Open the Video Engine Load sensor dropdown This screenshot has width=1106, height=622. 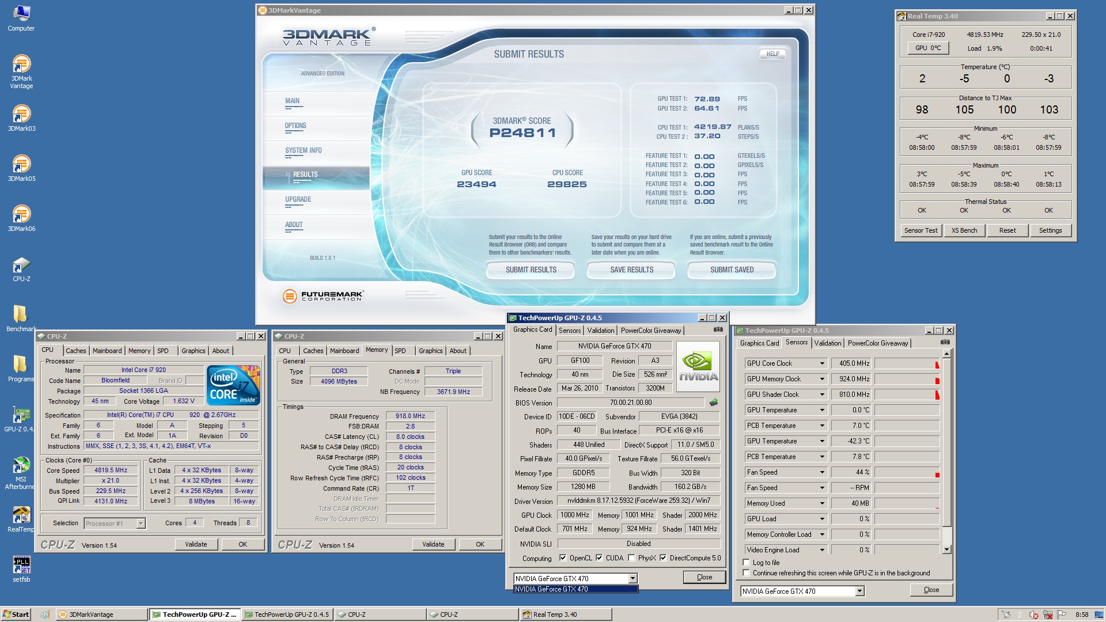822,550
